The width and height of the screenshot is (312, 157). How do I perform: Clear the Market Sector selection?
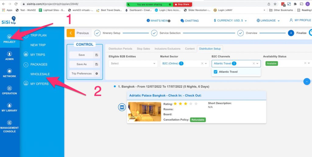coord(202,63)
